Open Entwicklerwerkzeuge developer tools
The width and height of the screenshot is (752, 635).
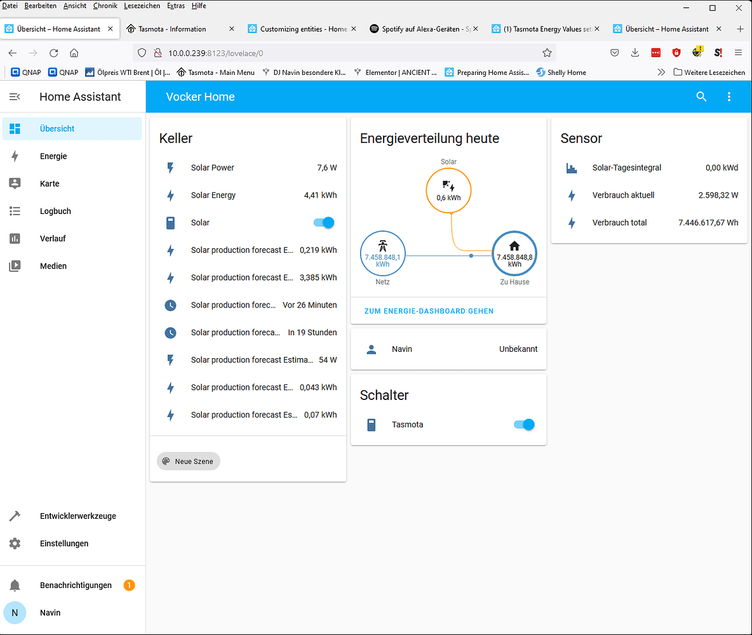coord(72,516)
